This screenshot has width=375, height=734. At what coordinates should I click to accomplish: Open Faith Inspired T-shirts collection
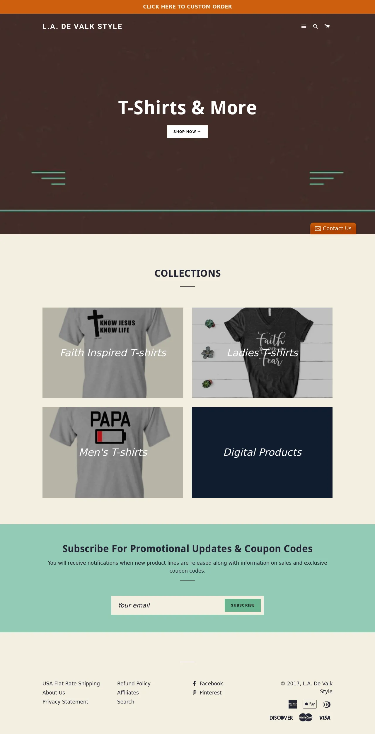113,353
